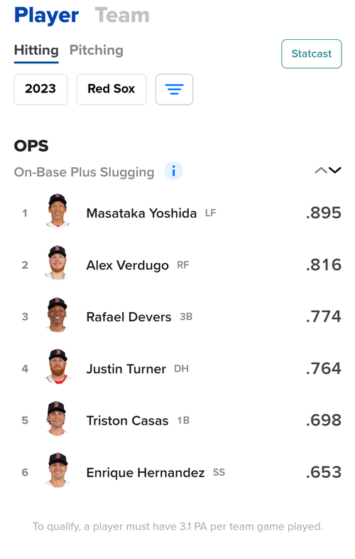Click Rafael Devers' player photo
Viewport: 355px width, 559px height.
click(x=58, y=314)
